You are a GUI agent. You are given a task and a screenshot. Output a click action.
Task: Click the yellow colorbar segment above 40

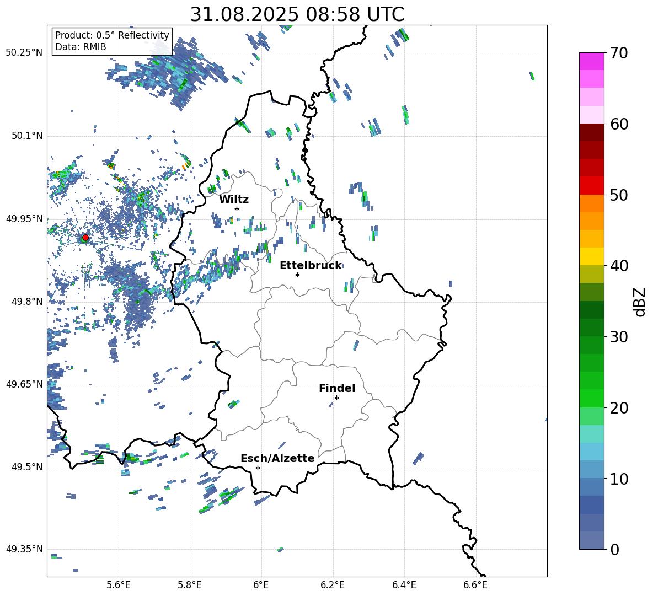(591, 256)
